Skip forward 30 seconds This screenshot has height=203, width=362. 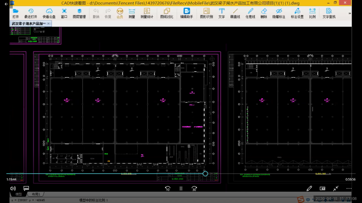click(x=194, y=189)
